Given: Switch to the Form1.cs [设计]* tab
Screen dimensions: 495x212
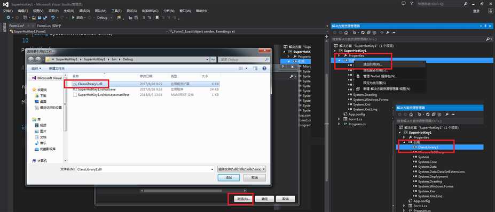Looking at the screenshot, I should click(49, 26).
